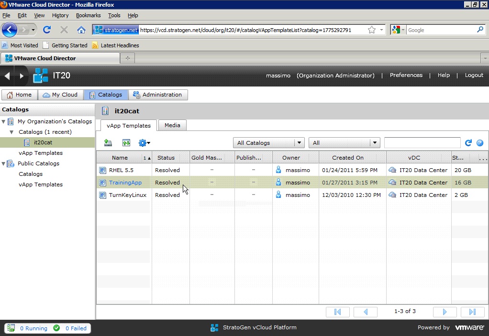Refresh the vApp templates list
This screenshot has height=336, width=489.
tap(468, 142)
